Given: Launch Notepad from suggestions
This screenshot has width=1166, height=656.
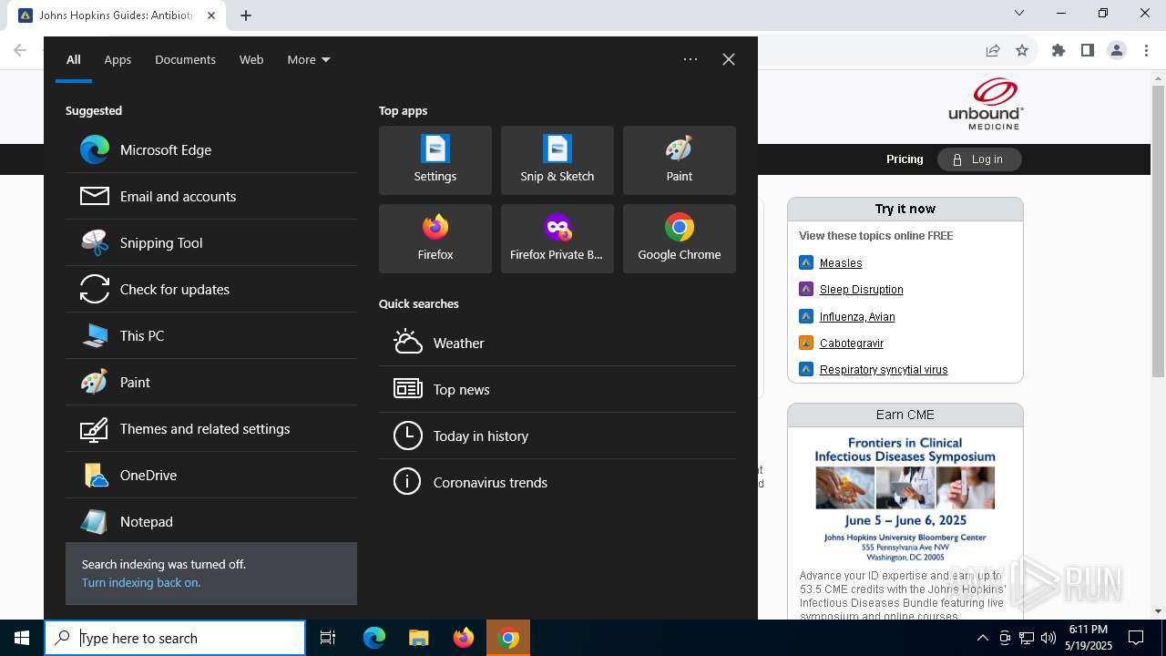Looking at the screenshot, I should tap(211, 521).
